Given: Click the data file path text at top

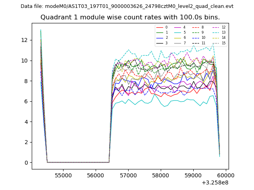Looking at the screenshot, I should pyautogui.click(x=127, y=6).
